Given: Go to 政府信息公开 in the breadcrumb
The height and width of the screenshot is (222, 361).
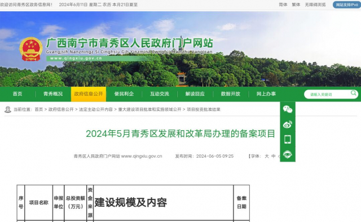Looking at the screenshot, I should tap(61, 109).
